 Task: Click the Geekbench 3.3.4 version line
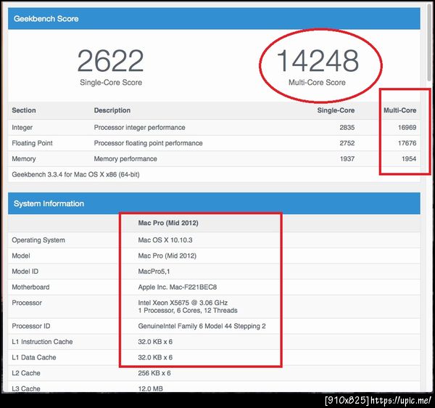pos(75,174)
